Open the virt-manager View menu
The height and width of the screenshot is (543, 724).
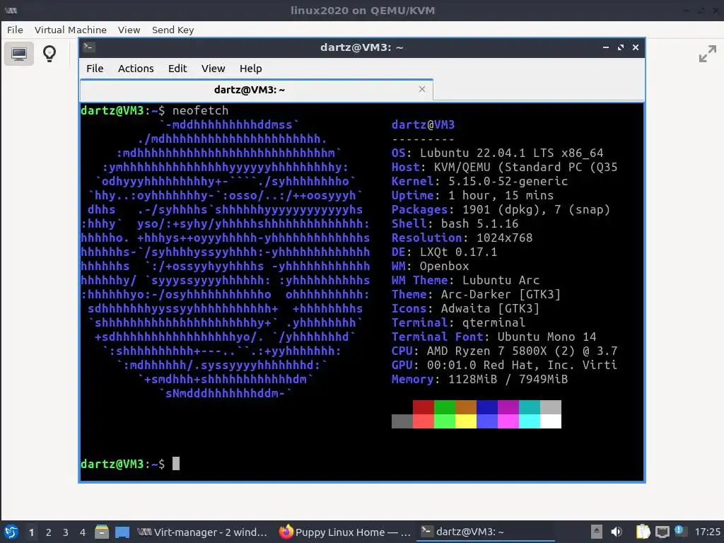(x=129, y=30)
